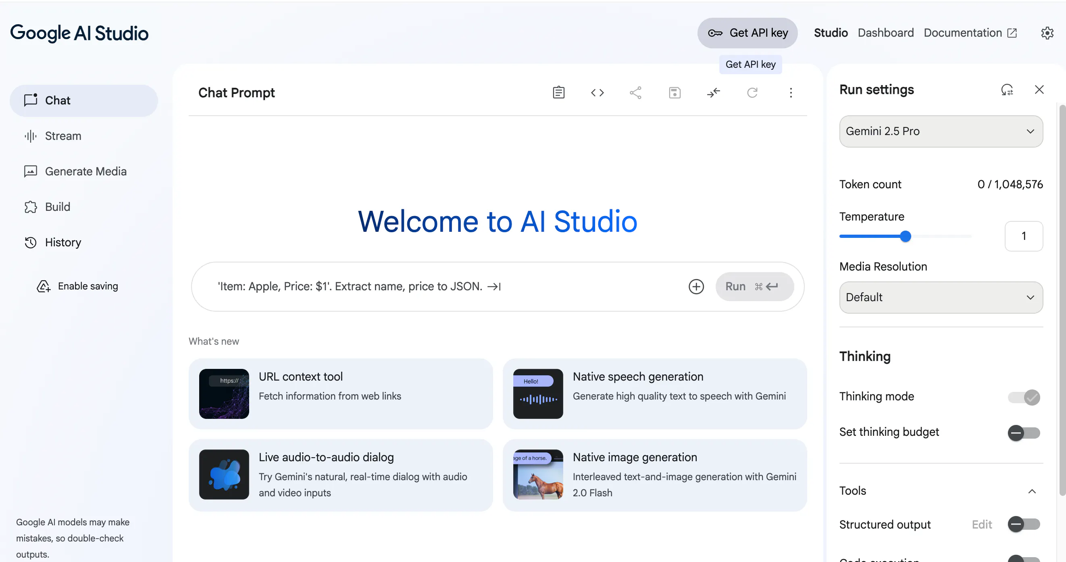Toggle the Thinking mode switch
The height and width of the screenshot is (562, 1066).
(x=1024, y=397)
